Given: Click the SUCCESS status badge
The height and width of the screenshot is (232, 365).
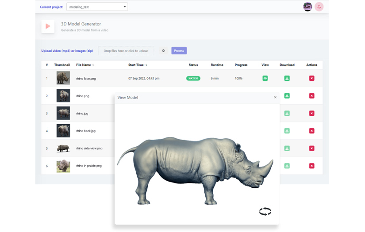Looking at the screenshot, I should tap(193, 78).
